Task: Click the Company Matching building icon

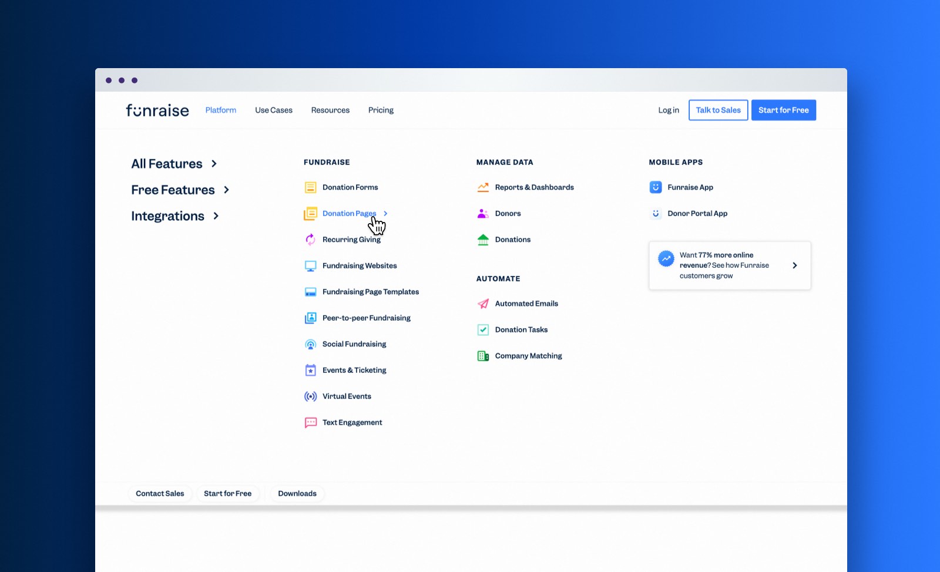Action: (483, 356)
